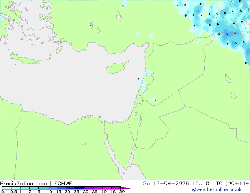Click the 'Su 12-04-2026' date text
The image size is (250, 193).
tap(166, 184)
